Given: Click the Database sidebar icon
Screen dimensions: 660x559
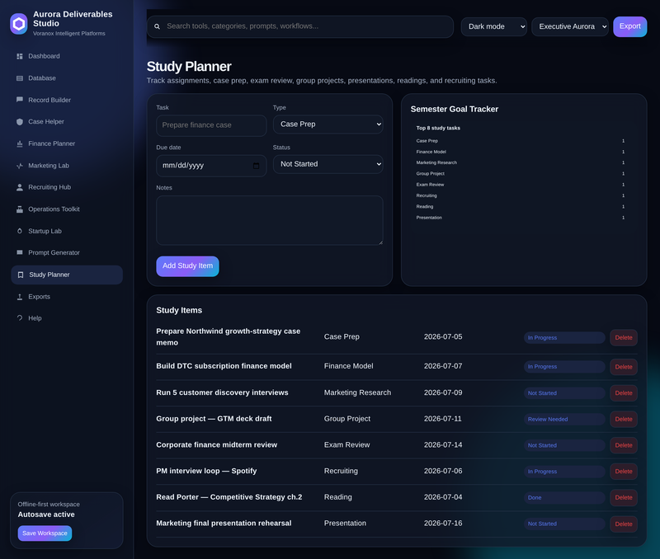Looking at the screenshot, I should point(19,78).
